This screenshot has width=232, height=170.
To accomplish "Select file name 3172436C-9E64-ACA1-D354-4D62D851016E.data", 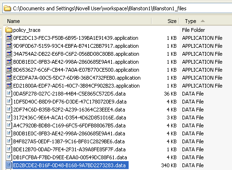I will 70,118.
